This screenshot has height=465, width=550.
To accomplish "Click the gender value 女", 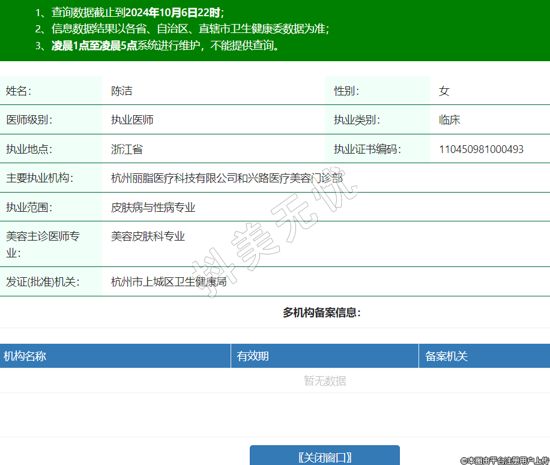I will [444, 91].
